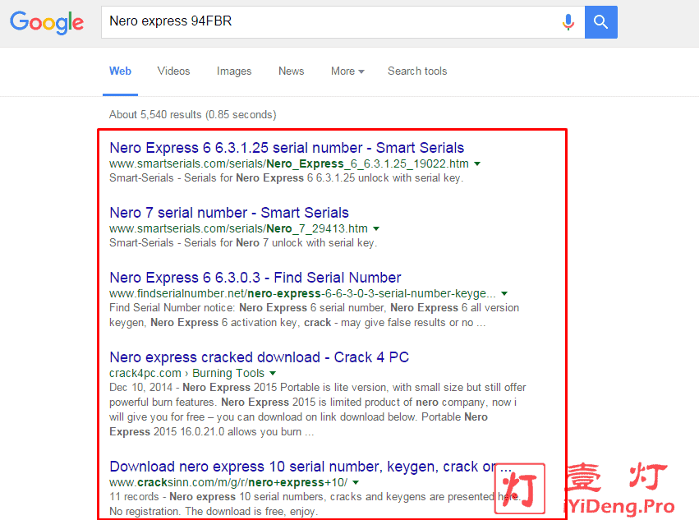This screenshot has height=520, width=699.
Task: Click the snippet starting 'Find Serial Number notice'
Action: click(x=315, y=315)
